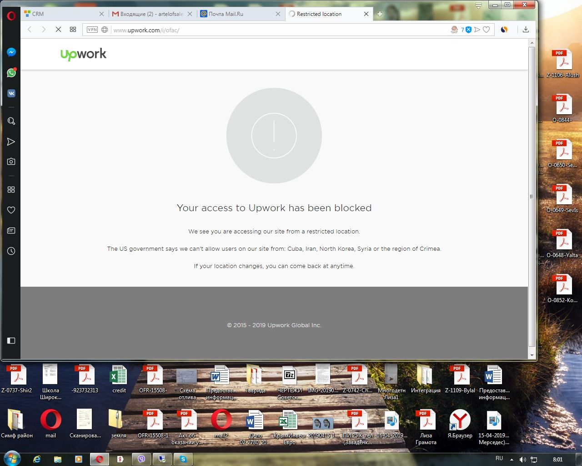This screenshot has width=582, height=466.
Task: Open Windows Explorer from the taskbar
Action: (x=58, y=459)
